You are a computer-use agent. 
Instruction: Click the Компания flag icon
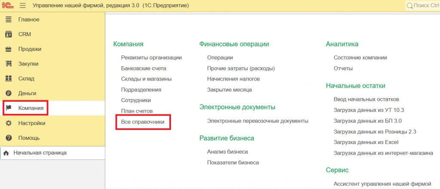(x=9, y=108)
